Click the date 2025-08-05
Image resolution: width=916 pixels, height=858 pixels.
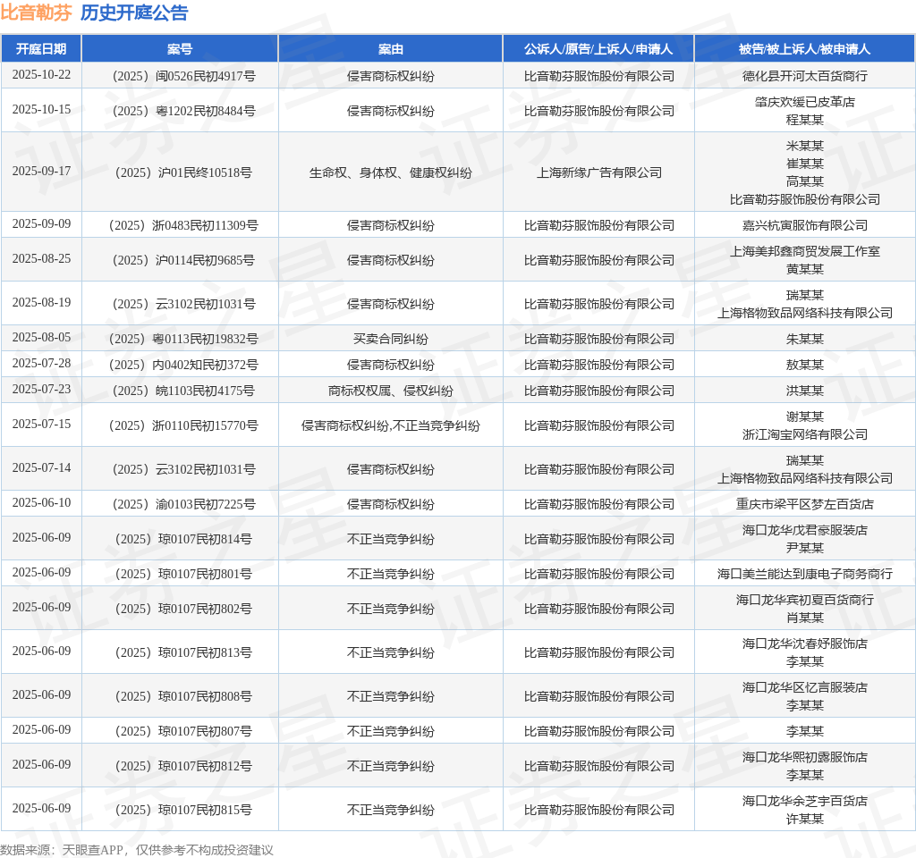coord(41,338)
